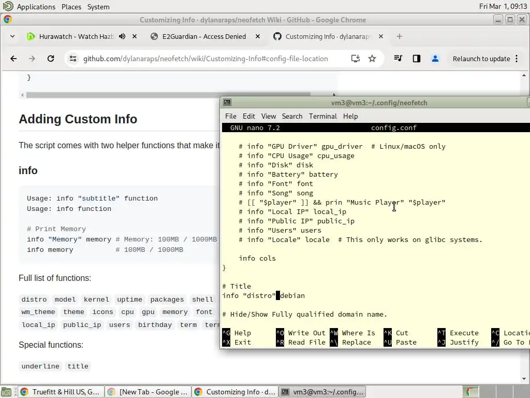Open the terminal File menu
This screenshot has width=530, height=398.
tap(231, 116)
